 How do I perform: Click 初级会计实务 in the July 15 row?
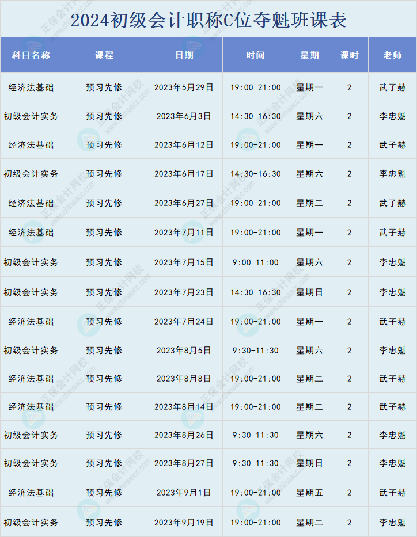click(31, 262)
